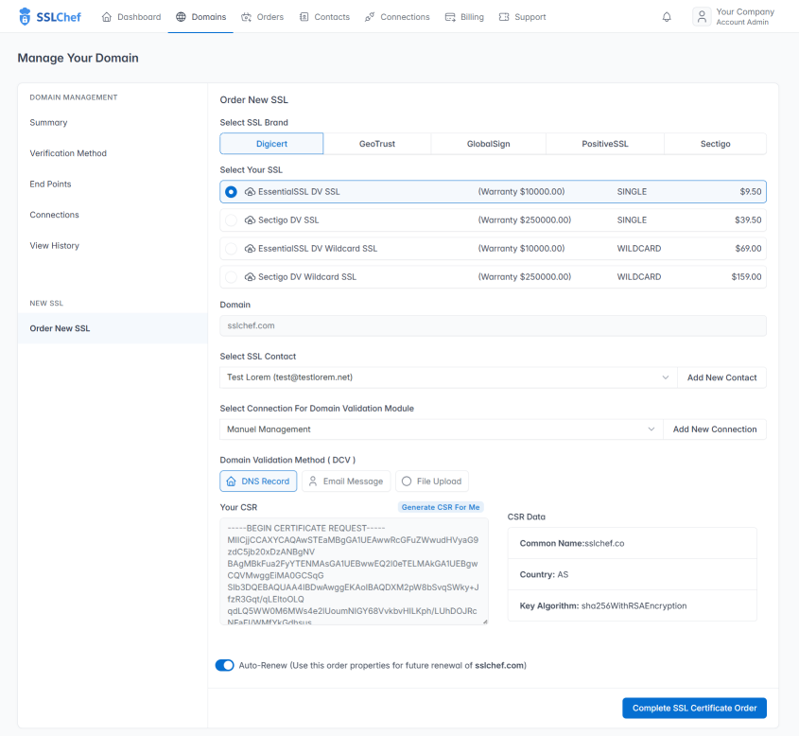Expand connection dropdown chevron arrow
The height and width of the screenshot is (736, 799).
point(651,429)
